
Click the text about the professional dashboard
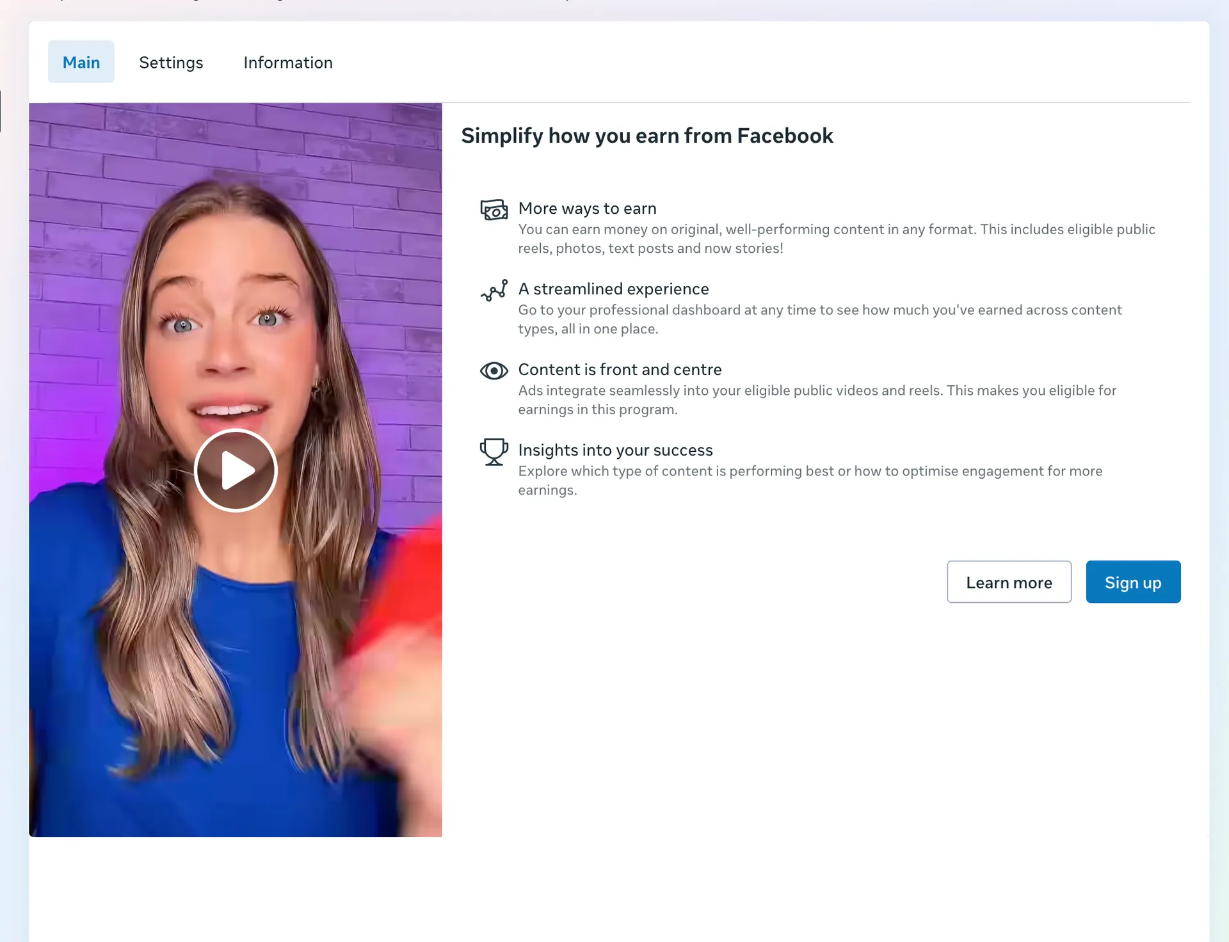tap(820, 319)
